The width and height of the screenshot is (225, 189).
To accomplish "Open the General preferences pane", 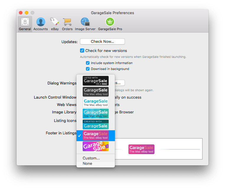I will coord(25,24).
